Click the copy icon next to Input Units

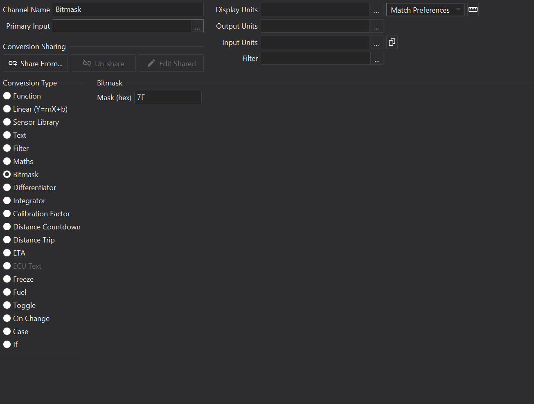(x=392, y=42)
